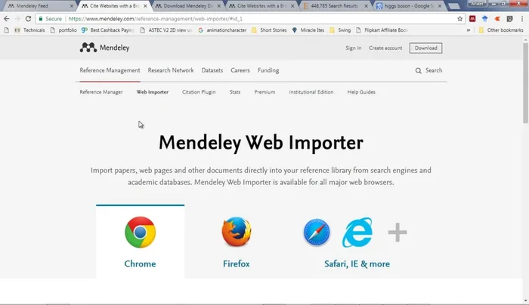This screenshot has height=305, width=529.
Task: Click the magnifier Search icon
Action: coord(419,70)
